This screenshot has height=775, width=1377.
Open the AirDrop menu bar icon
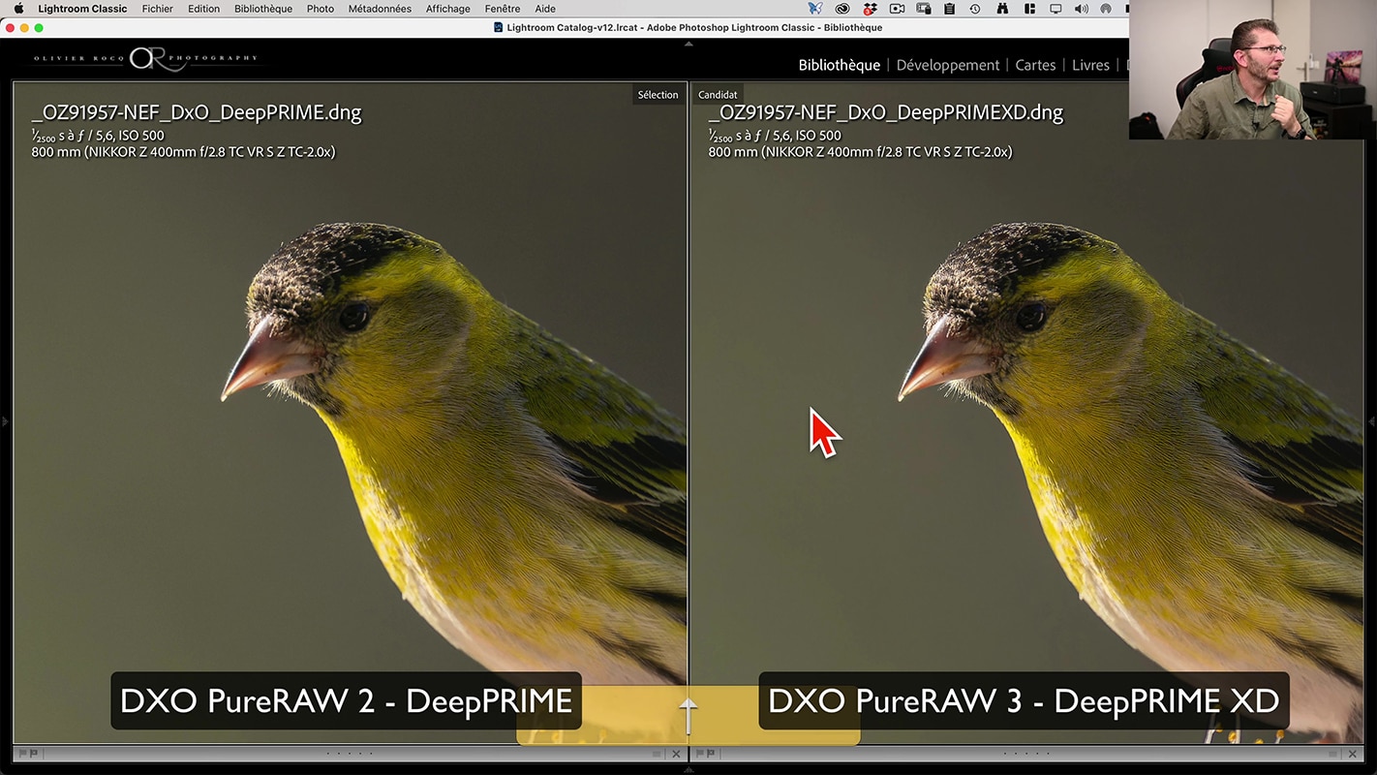point(1106,9)
